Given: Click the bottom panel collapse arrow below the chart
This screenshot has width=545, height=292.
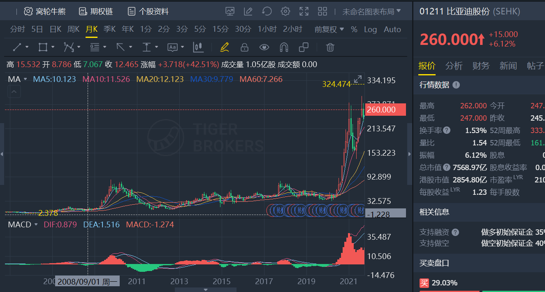Looking at the screenshot, I should click(x=205, y=290).
